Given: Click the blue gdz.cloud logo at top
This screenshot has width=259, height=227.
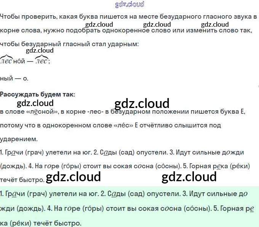Looking at the screenshot, I should (x=129, y=5).
